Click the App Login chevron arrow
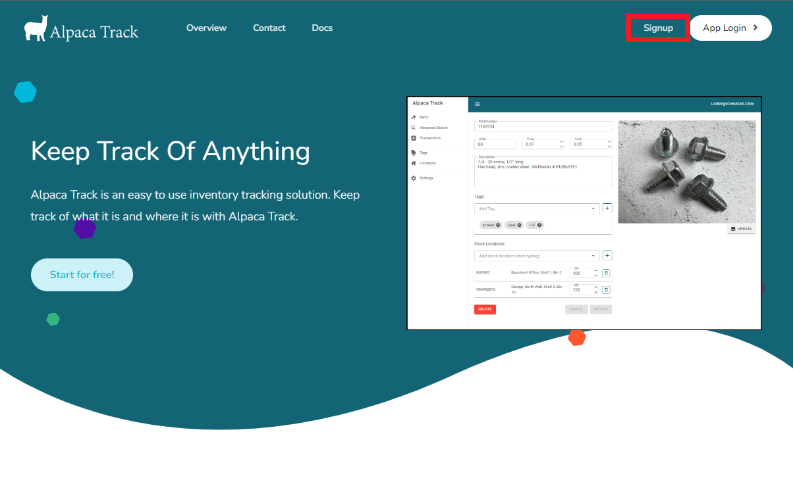This screenshot has width=793, height=484. coord(755,28)
